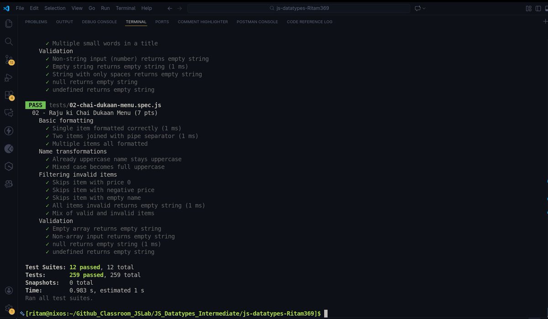548x319 pixels.
Task: Open the Search view in activity bar
Action: 9,42
